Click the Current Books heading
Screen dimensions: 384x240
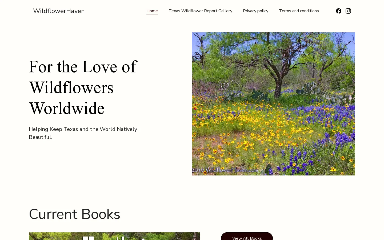[74, 214]
